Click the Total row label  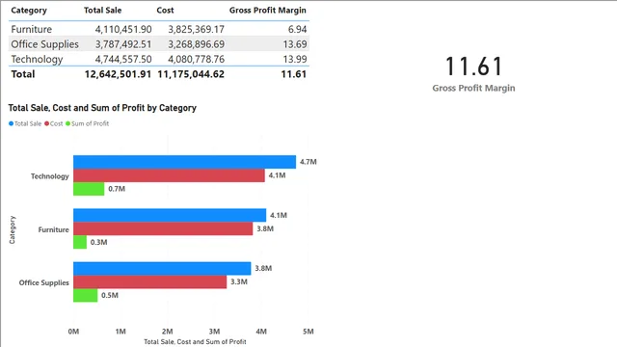pyautogui.click(x=23, y=74)
